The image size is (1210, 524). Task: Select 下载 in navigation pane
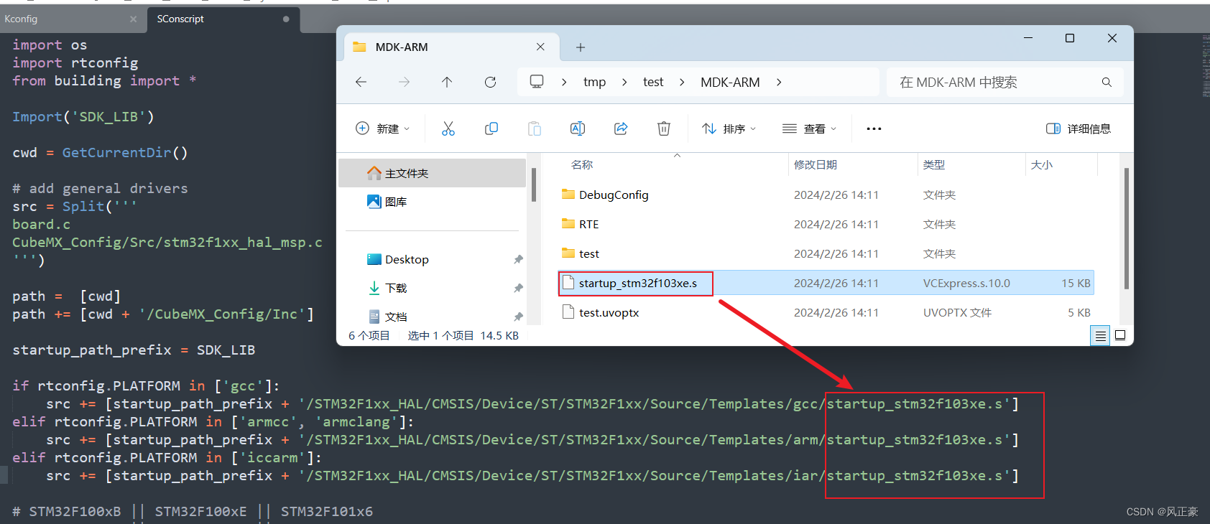pyautogui.click(x=433, y=288)
